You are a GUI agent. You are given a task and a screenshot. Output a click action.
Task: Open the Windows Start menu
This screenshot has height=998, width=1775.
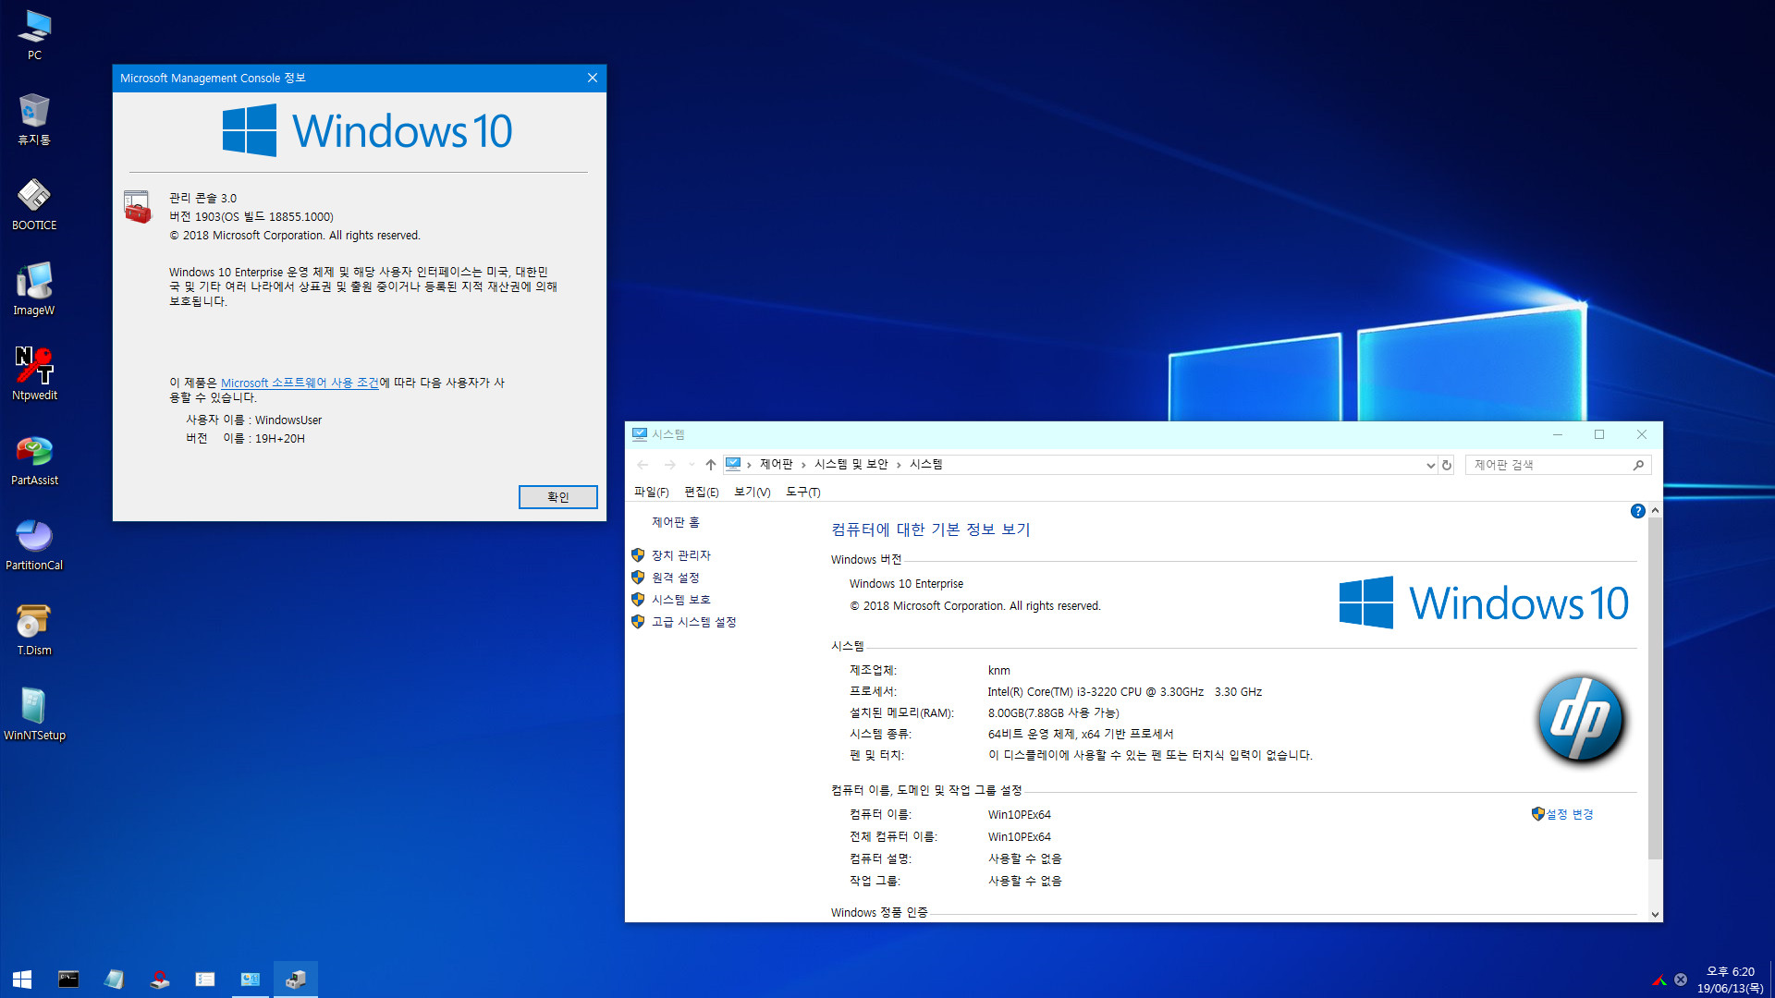point(22,979)
